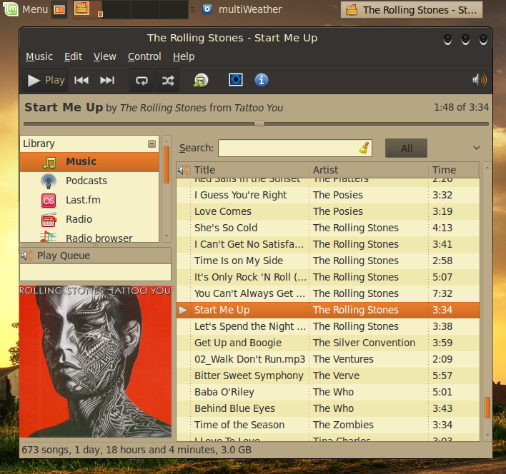The height and width of the screenshot is (474, 506).
Task: Open the blue info context pane icon
Action: point(262,80)
